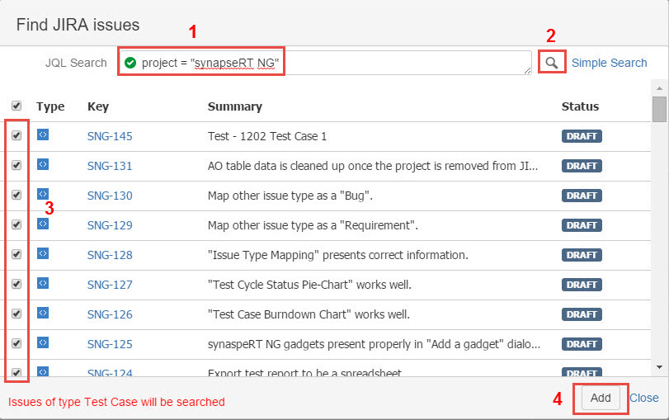Uncheck the checkbox for SNG-127

pos(16,284)
